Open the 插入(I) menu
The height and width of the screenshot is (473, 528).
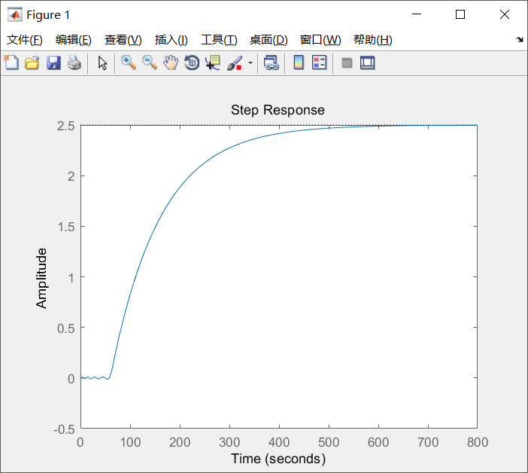coord(171,40)
